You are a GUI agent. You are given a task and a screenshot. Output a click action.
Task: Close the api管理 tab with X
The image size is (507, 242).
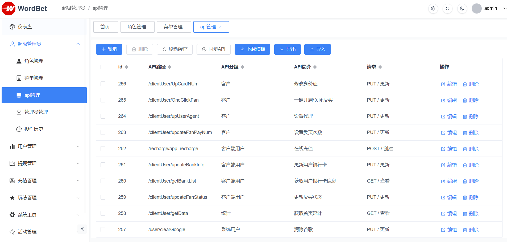(x=220, y=27)
